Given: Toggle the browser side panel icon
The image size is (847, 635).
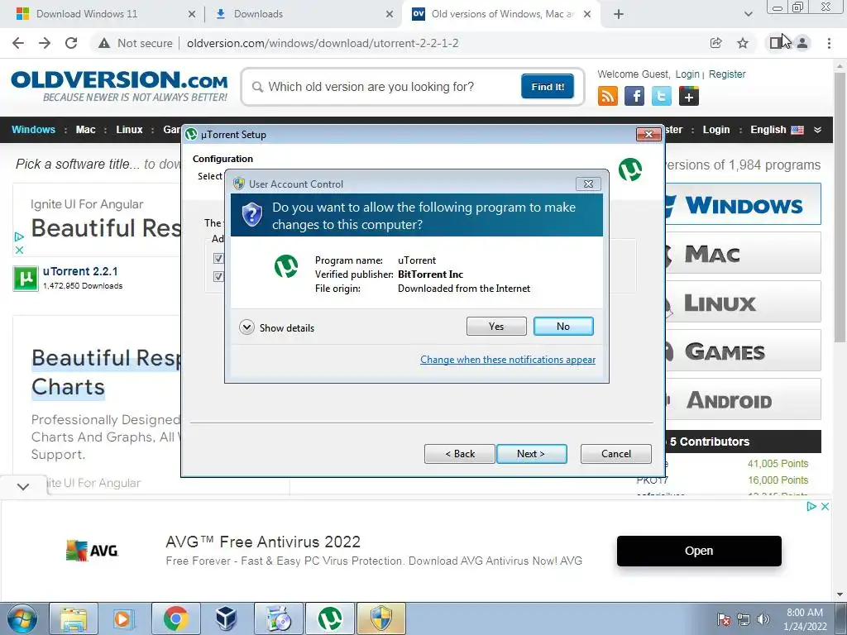Looking at the screenshot, I should pyautogui.click(x=776, y=43).
